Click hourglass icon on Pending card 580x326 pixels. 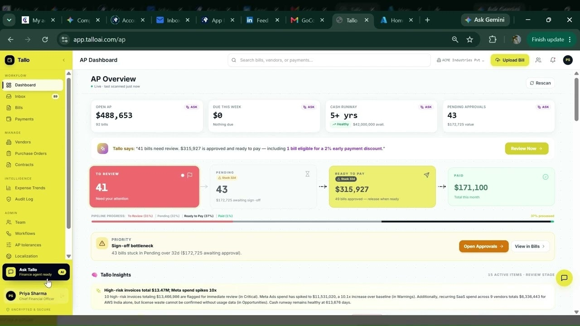click(307, 174)
